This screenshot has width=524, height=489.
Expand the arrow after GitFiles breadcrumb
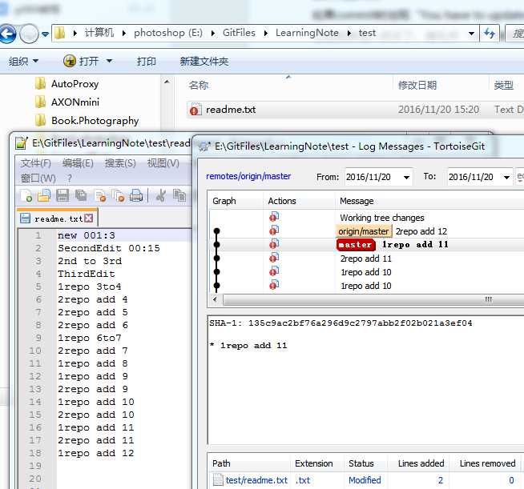[x=266, y=33]
